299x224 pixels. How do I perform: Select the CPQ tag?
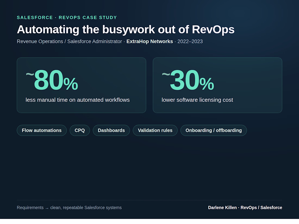pyautogui.click(x=80, y=130)
